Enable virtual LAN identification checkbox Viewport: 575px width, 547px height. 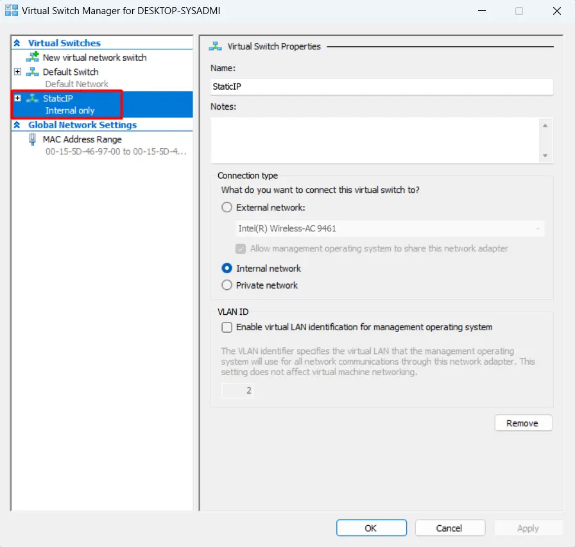pos(227,327)
